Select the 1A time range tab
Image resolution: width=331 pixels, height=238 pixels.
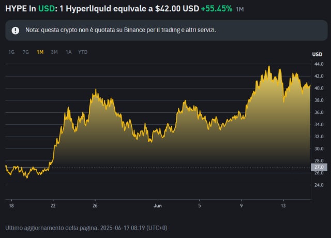click(x=68, y=52)
